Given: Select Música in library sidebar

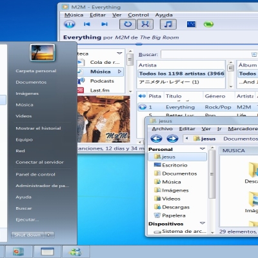Looking at the screenshot, I should click(x=101, y=72).
